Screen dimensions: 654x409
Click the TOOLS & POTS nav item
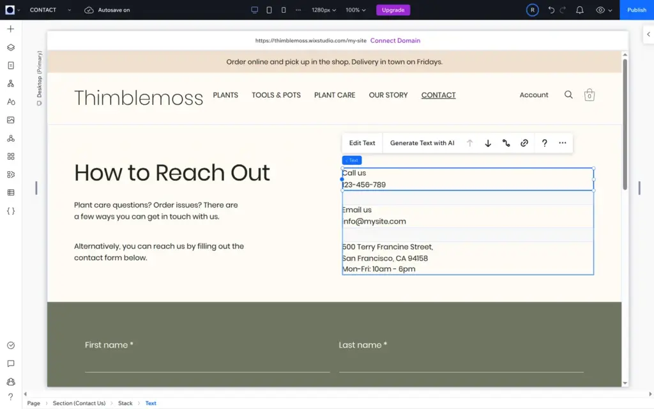[276, 95]
